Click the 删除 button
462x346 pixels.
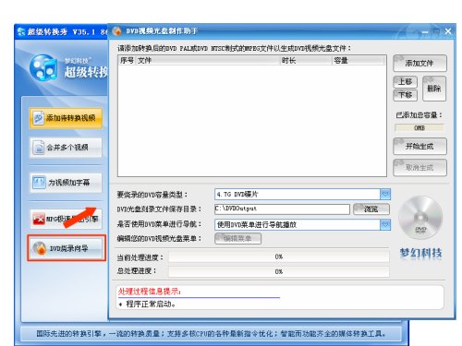(x=434, y=89)
